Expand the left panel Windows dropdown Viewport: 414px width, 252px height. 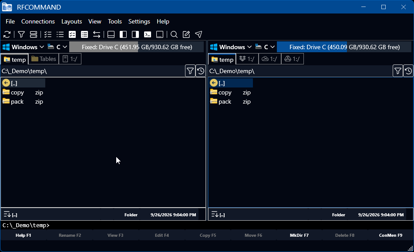[23, 47]
